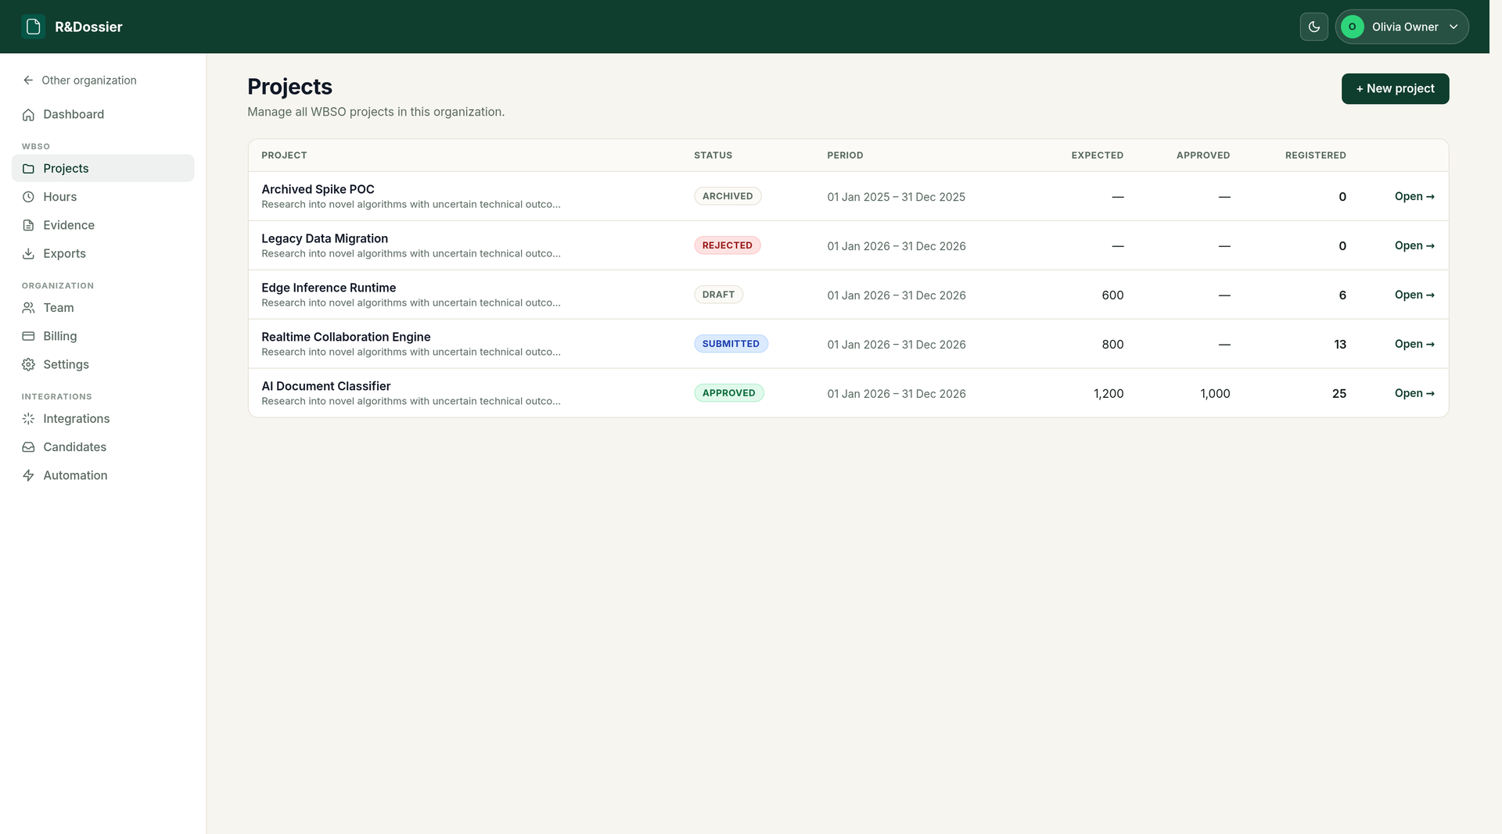Image resolution: width=1502 pixels, height=834 pixels.
Task: Click the Edge Inference Runtime project name
Action: [x=329, y=288]
